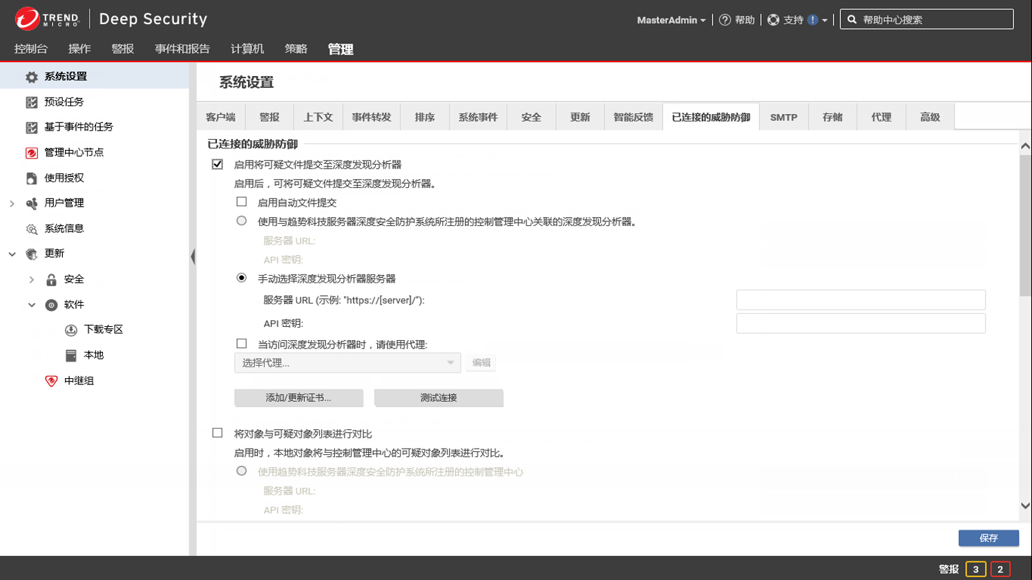Open the 计算机 top menu
1032x580 pixels.
point(247,49)
